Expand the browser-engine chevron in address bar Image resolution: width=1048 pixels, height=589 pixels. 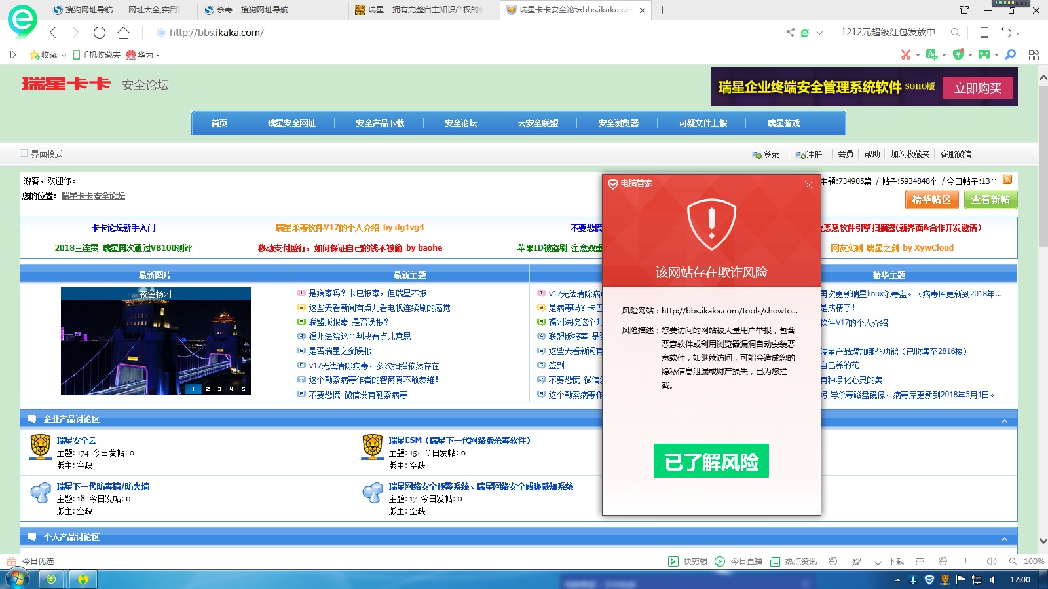coord(819,32)
